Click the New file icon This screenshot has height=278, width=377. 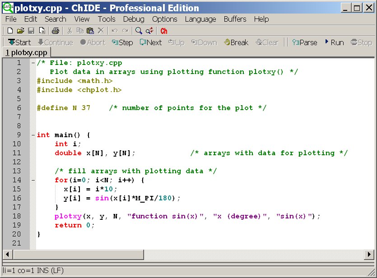click(x=10, y=31)
